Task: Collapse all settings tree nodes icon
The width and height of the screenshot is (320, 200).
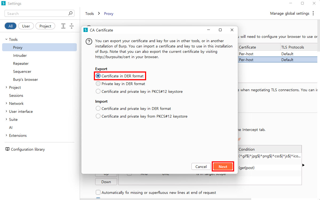Action: (71, 26)
